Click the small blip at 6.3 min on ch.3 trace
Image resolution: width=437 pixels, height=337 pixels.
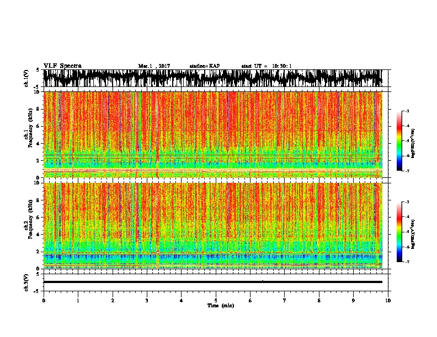pyautogui.click(x=263, y=280)
